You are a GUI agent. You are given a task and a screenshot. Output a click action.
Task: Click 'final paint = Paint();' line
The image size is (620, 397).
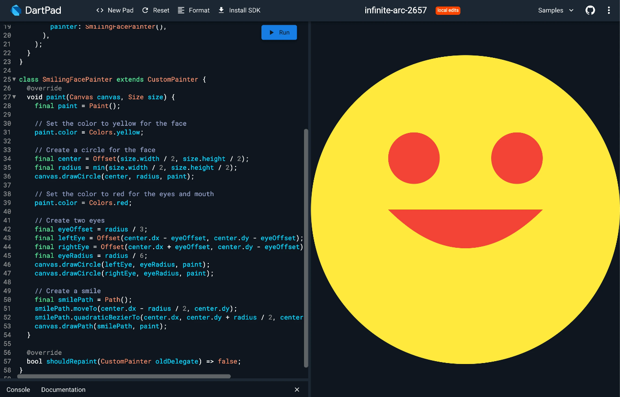coord(77,106)
